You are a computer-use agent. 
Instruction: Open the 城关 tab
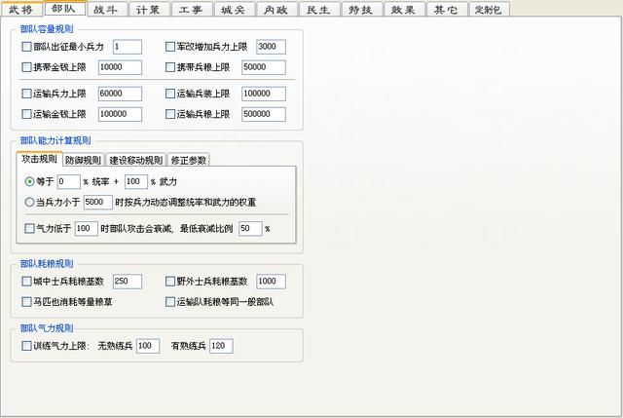pyautogui.click(x=234, y=9)
